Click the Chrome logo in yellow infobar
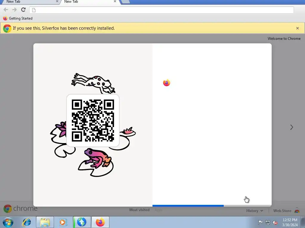Viewport: 305px width, 228px height. point(7,28)
